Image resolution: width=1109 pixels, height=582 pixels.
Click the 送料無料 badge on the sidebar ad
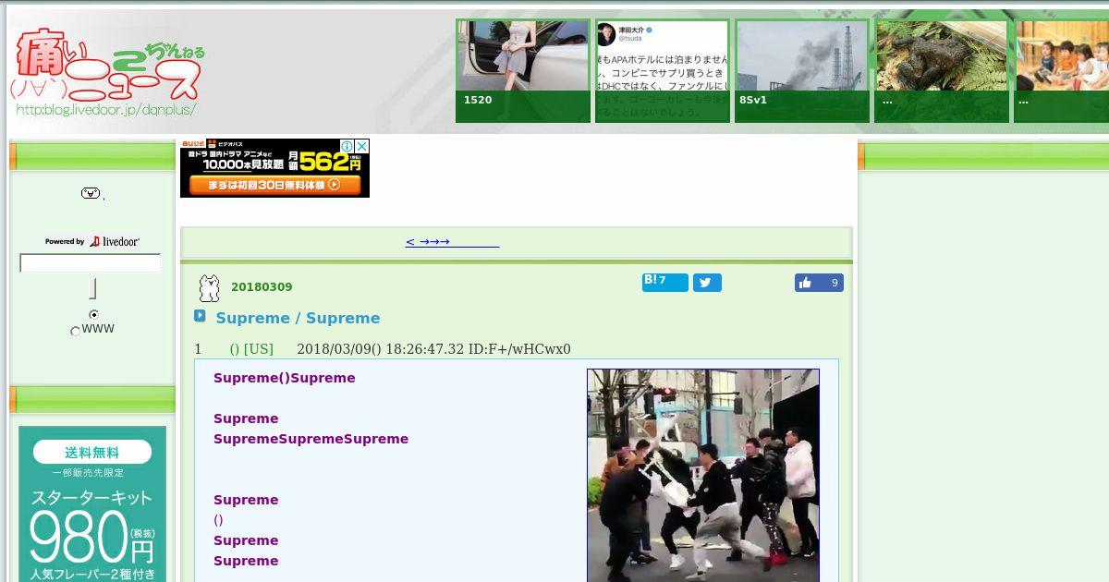[x=92, y=453]
